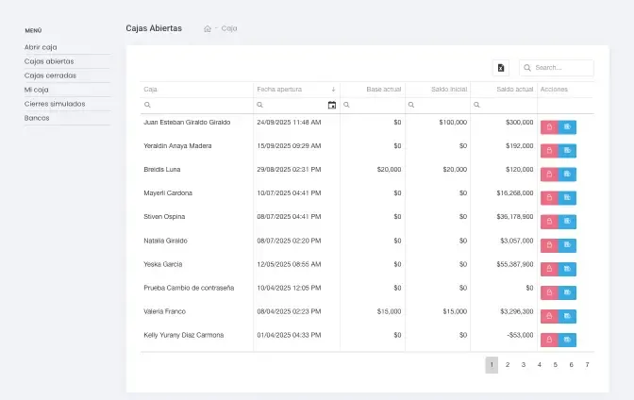This screenshot has height=400, width=634.
Task: Click red lock icon for Breidis Luna
Action: [548, 175]
